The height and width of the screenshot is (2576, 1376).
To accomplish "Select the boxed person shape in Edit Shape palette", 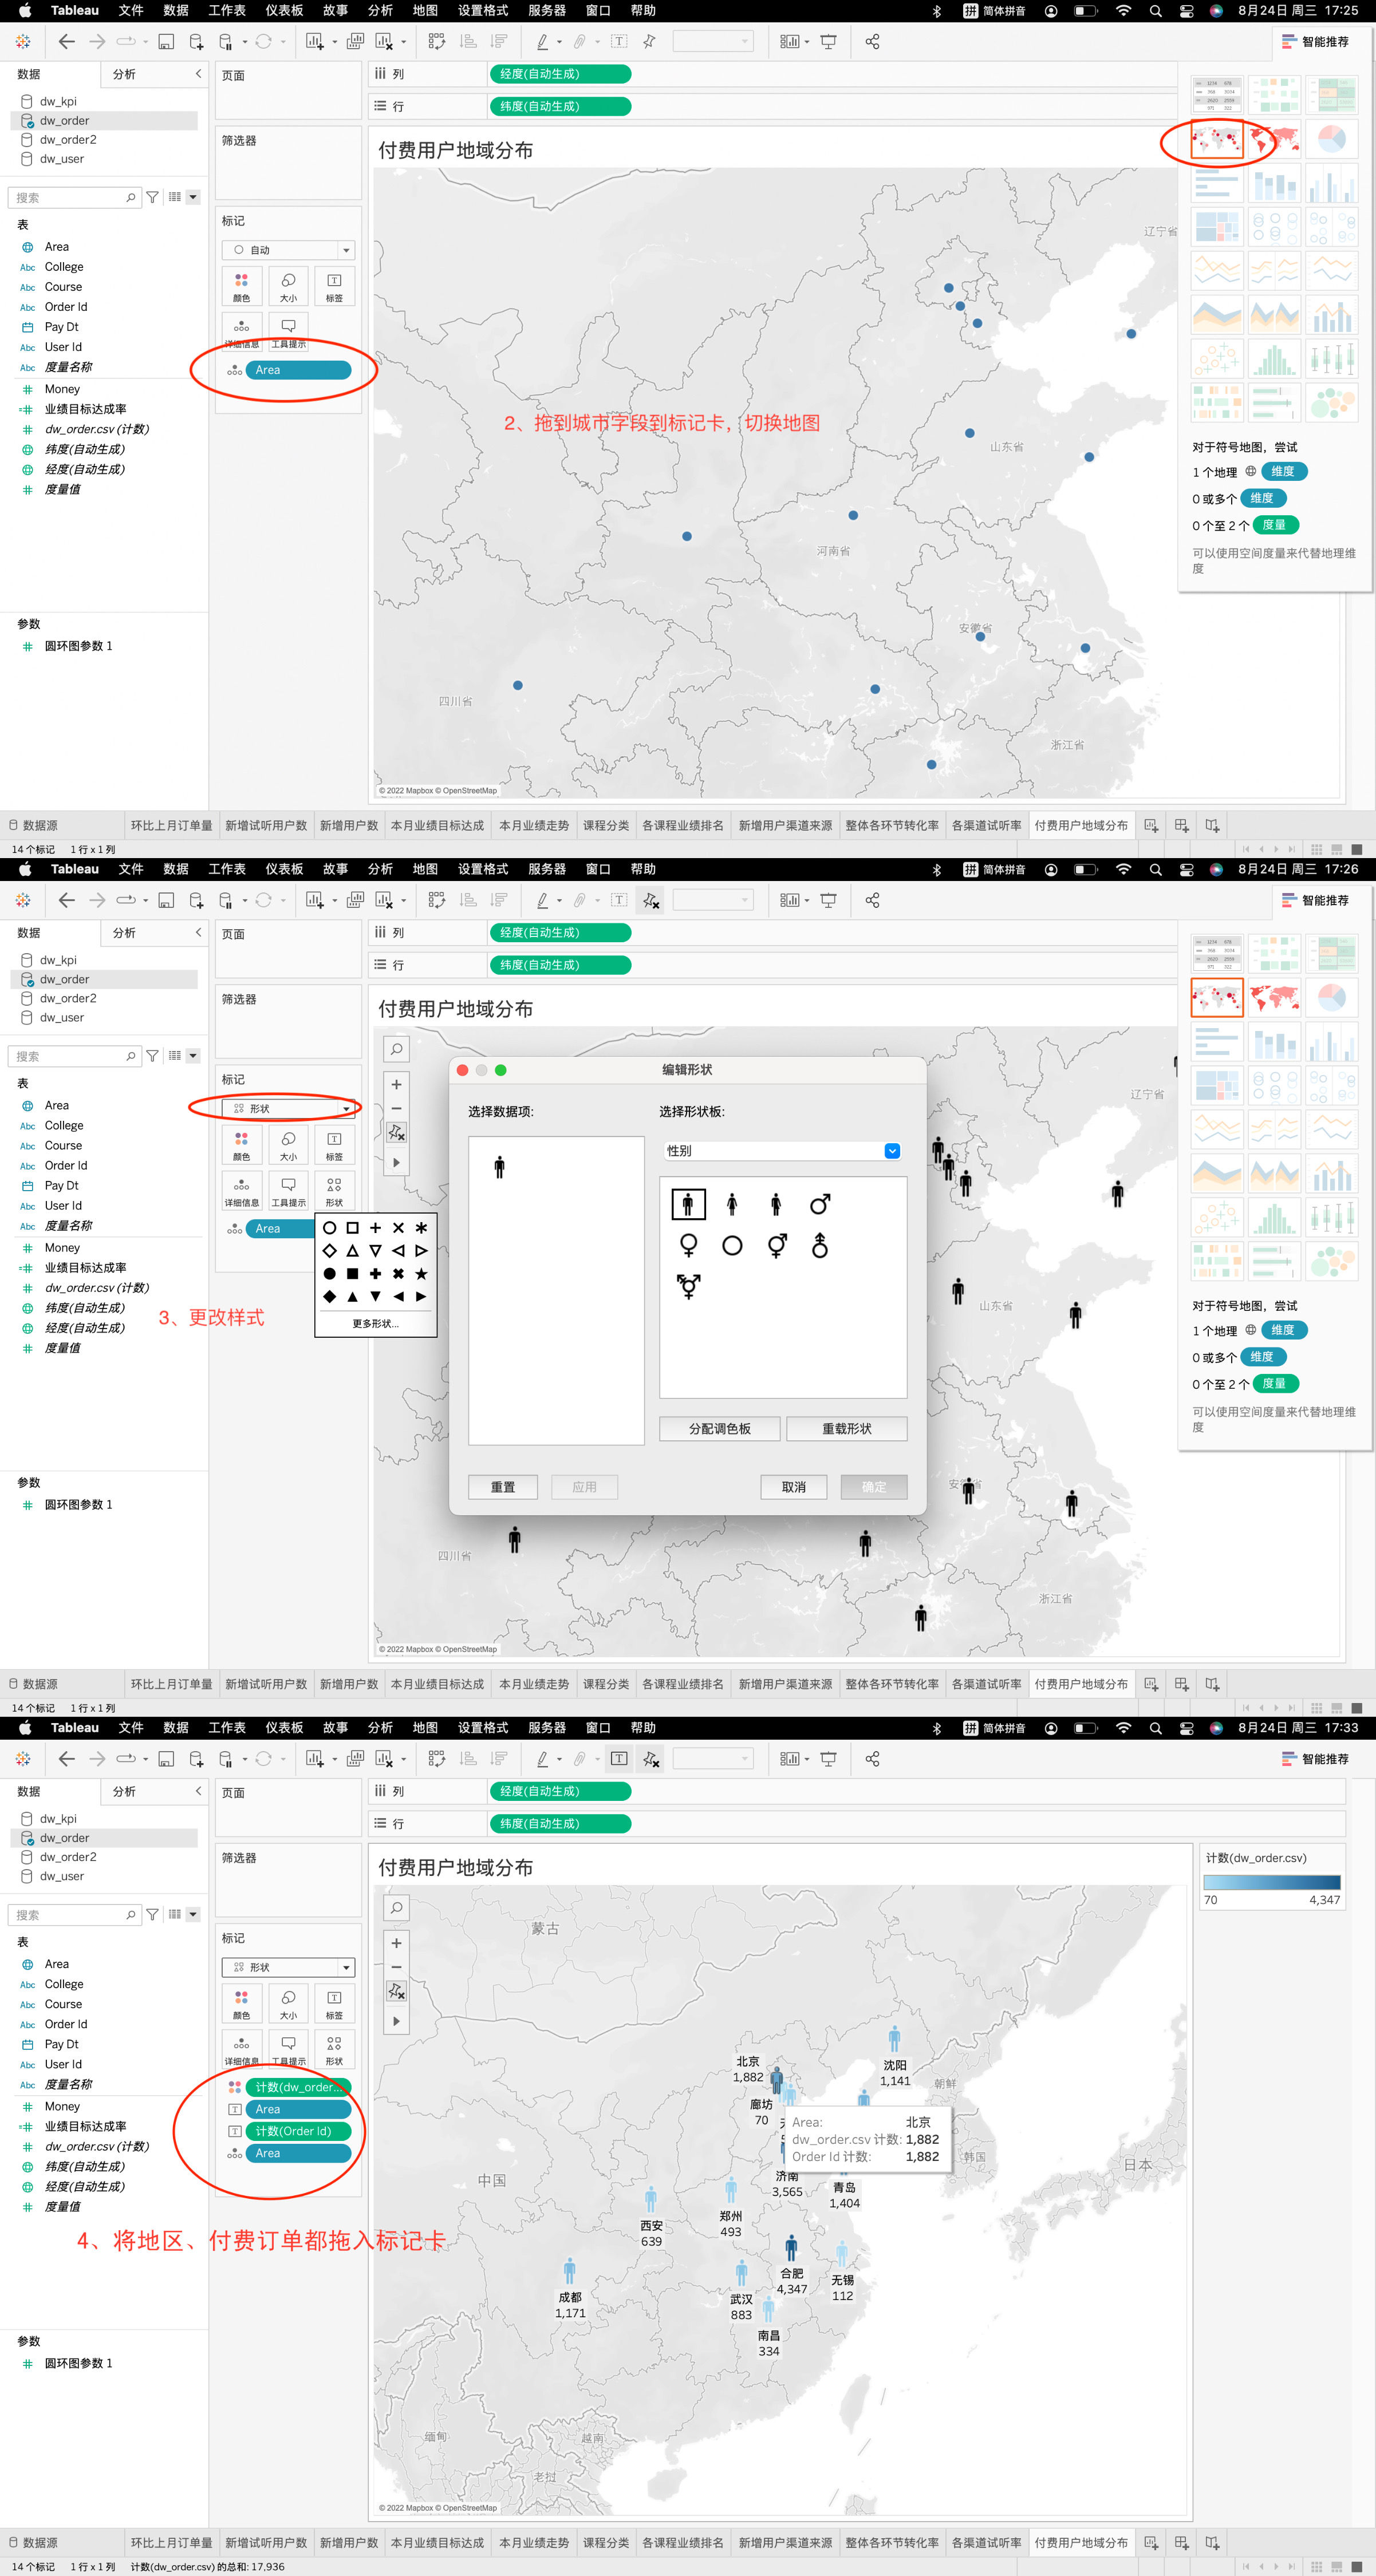I will (688, 1204).
